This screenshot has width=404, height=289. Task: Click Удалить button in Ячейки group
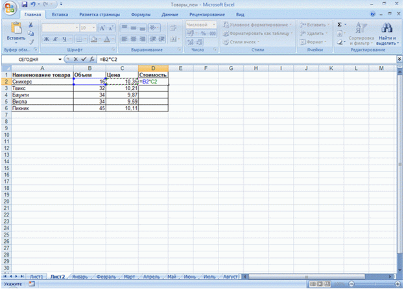tap(313, 34)
